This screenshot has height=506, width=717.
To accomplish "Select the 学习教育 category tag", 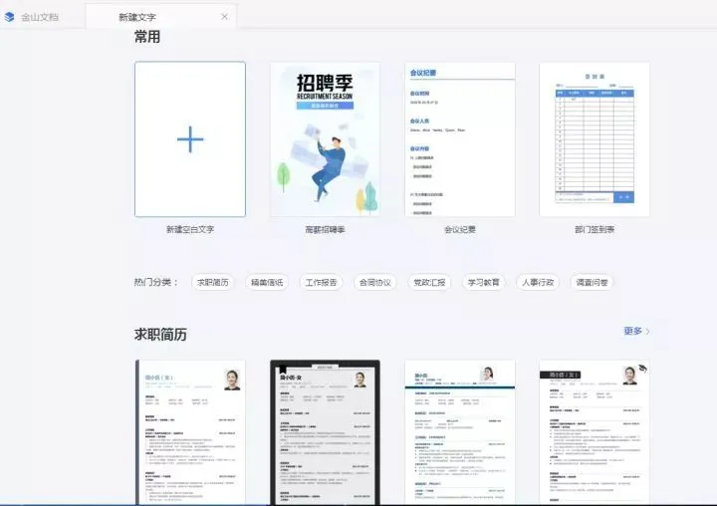I will point(483,282).
